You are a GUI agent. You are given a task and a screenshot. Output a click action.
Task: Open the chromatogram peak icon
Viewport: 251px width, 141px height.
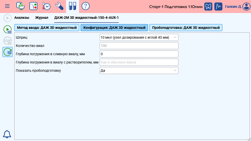[x=218, y=7]
